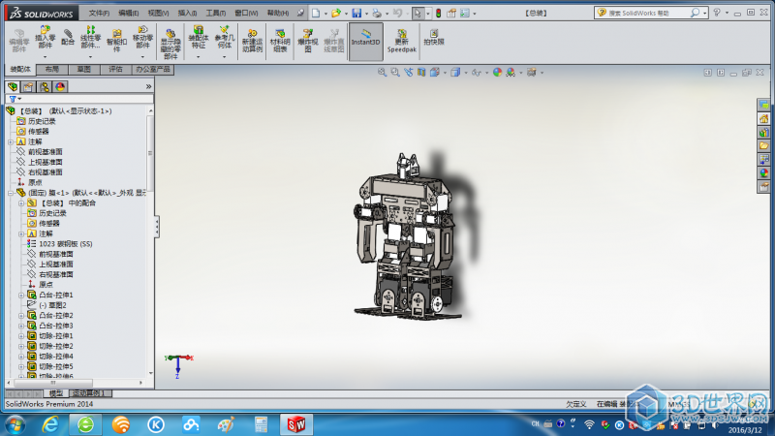Click Take Snapshot (拍快照) tool
The image size is (775, 436).
[x=434, y=37]
